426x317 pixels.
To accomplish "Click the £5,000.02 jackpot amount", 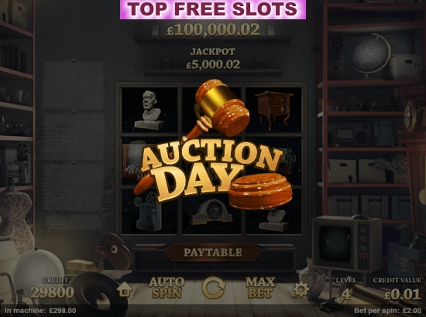I will pyautogui.click(x=213, y=64).
